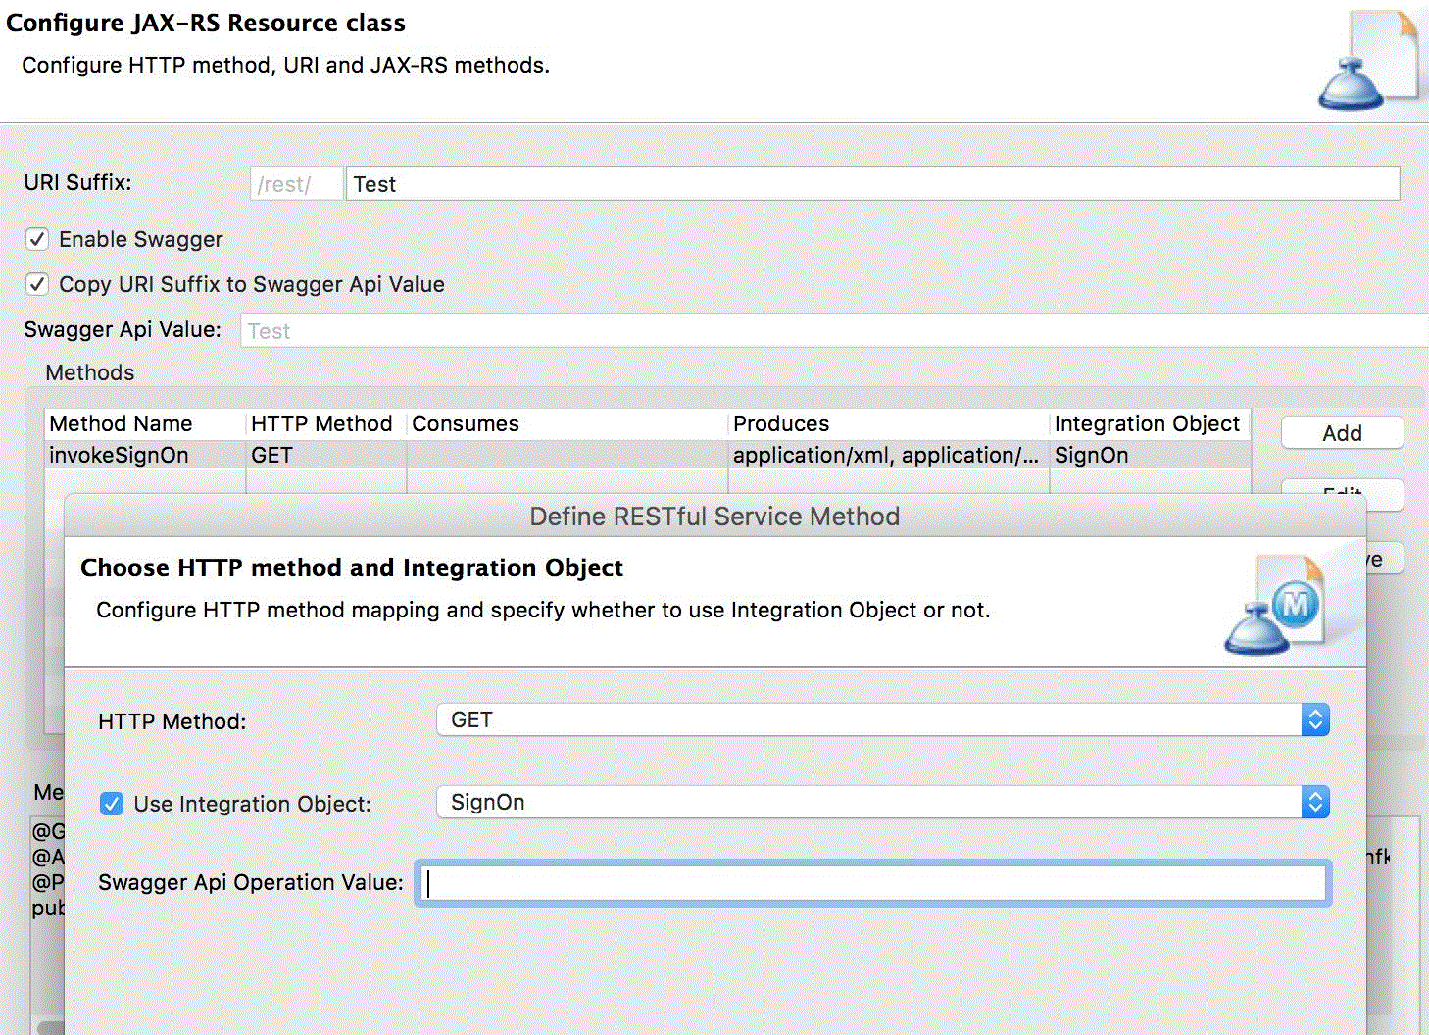The height and width of the screenshot is (1035, 1429).
Task: Click the Swagger Api Value field
Action: point(832,331)
